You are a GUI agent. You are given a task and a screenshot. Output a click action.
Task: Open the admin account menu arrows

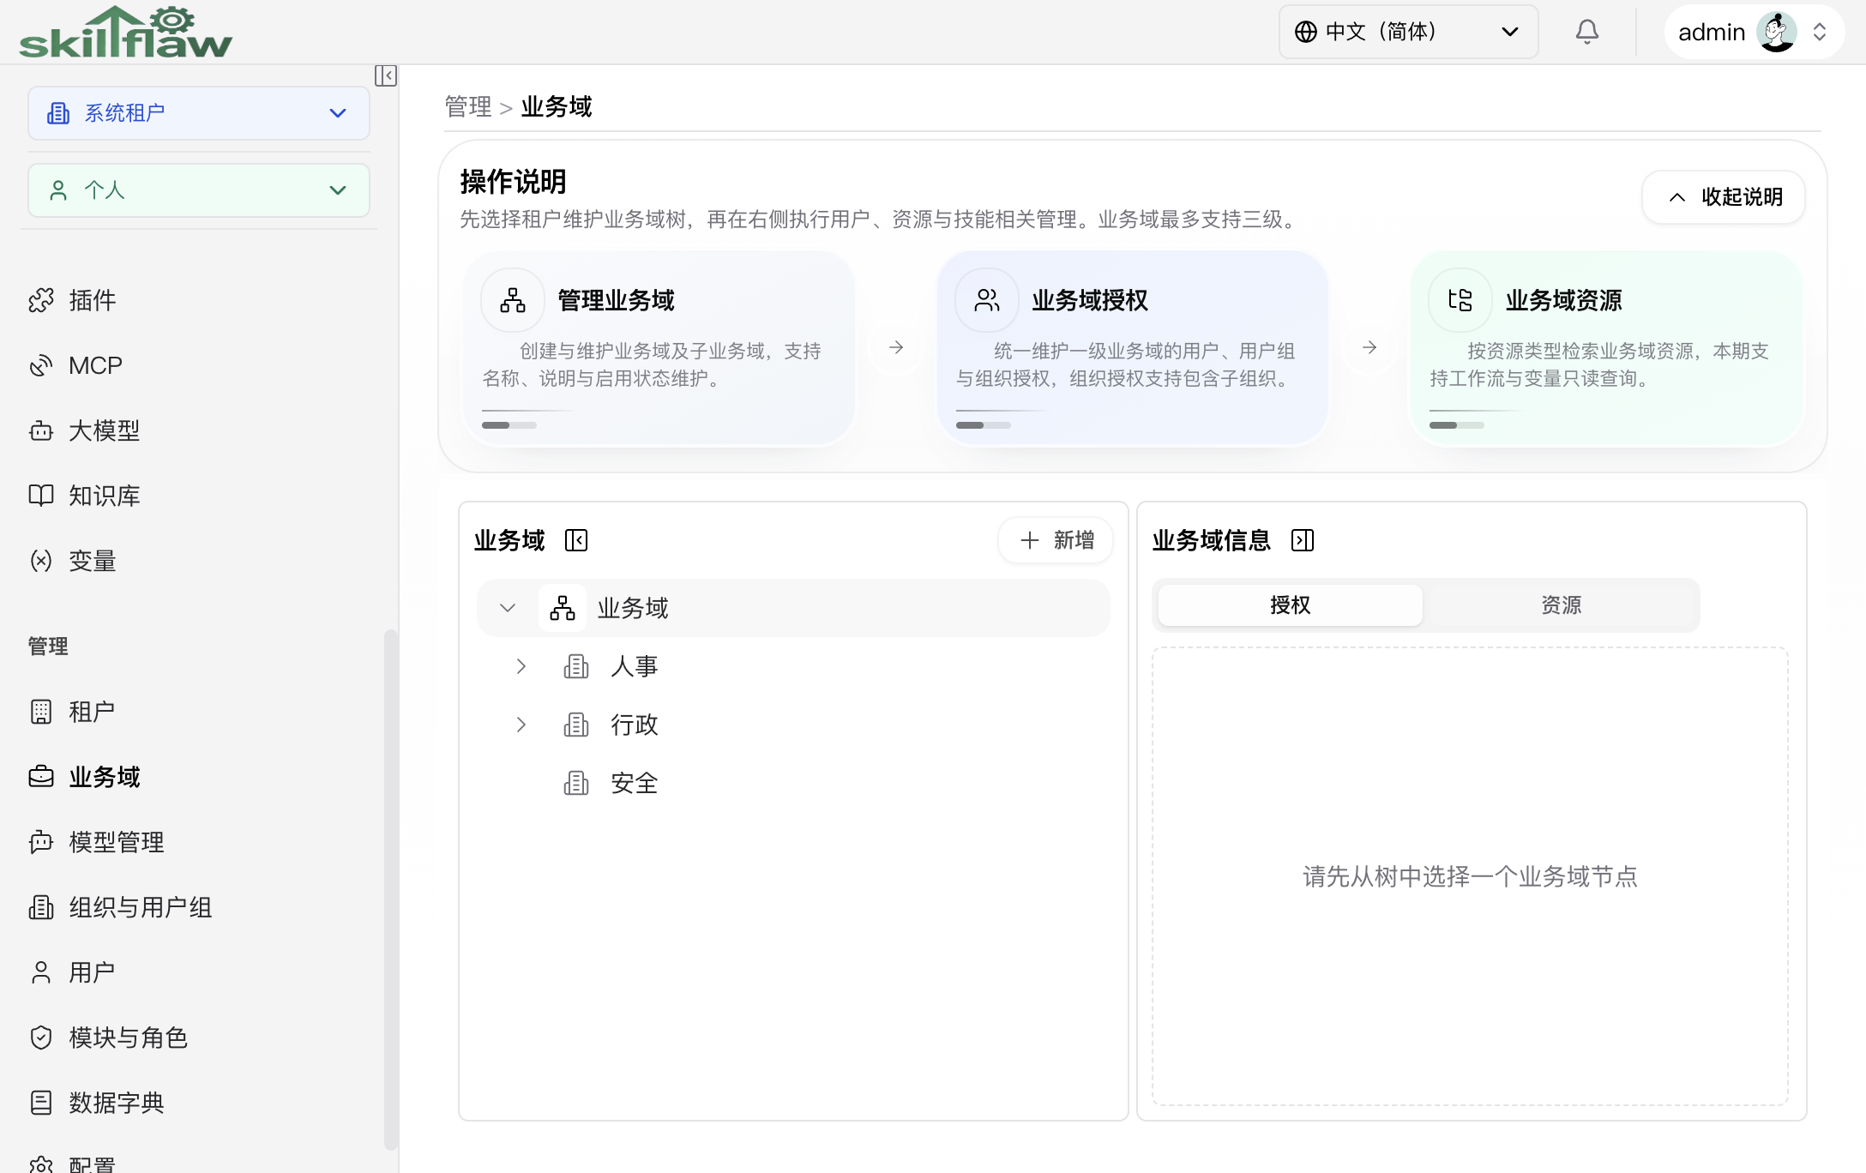coord(1819,32)
